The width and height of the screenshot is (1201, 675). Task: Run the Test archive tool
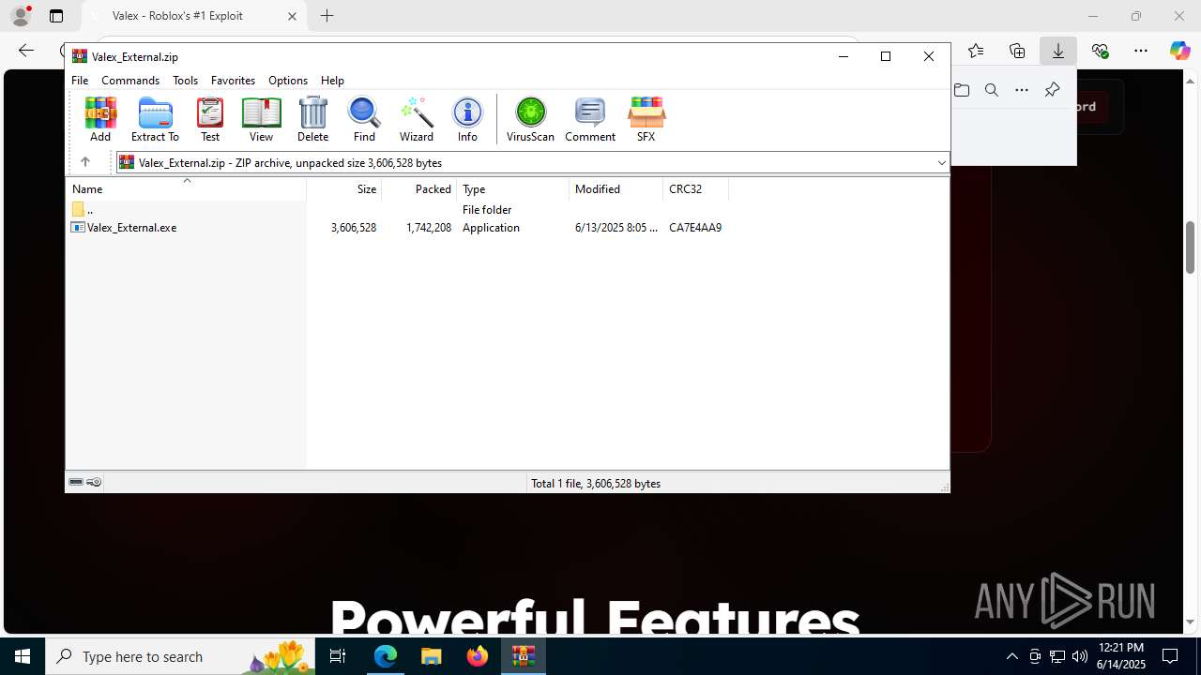tap(210, 119)
